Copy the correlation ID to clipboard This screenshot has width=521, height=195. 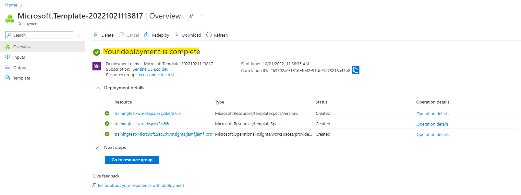pyautogui.click(x=356, y=70)
